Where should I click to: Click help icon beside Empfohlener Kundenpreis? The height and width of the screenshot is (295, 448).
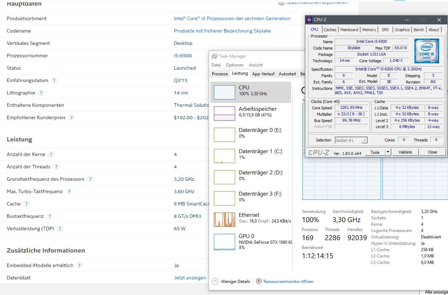point(72,117)
